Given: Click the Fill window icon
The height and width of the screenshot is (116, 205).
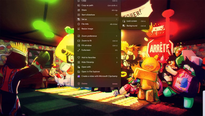Looking at the screenshot, I should [79, 46].
